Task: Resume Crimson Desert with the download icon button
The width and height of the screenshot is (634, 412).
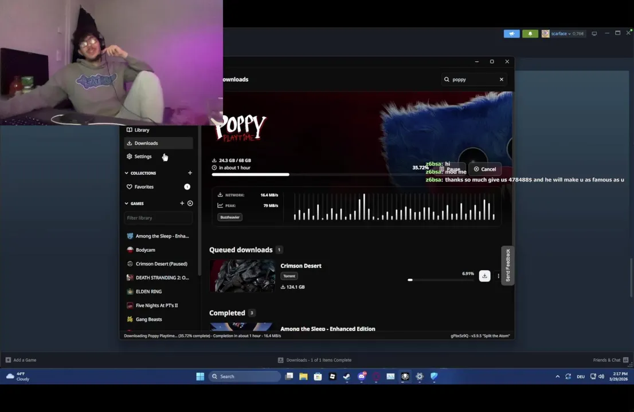Action: pyautogui.click(x=484, y=276)
